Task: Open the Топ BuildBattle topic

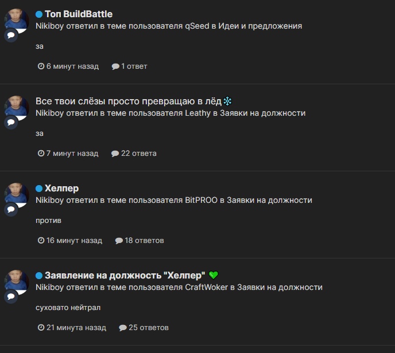Action: 79,14
